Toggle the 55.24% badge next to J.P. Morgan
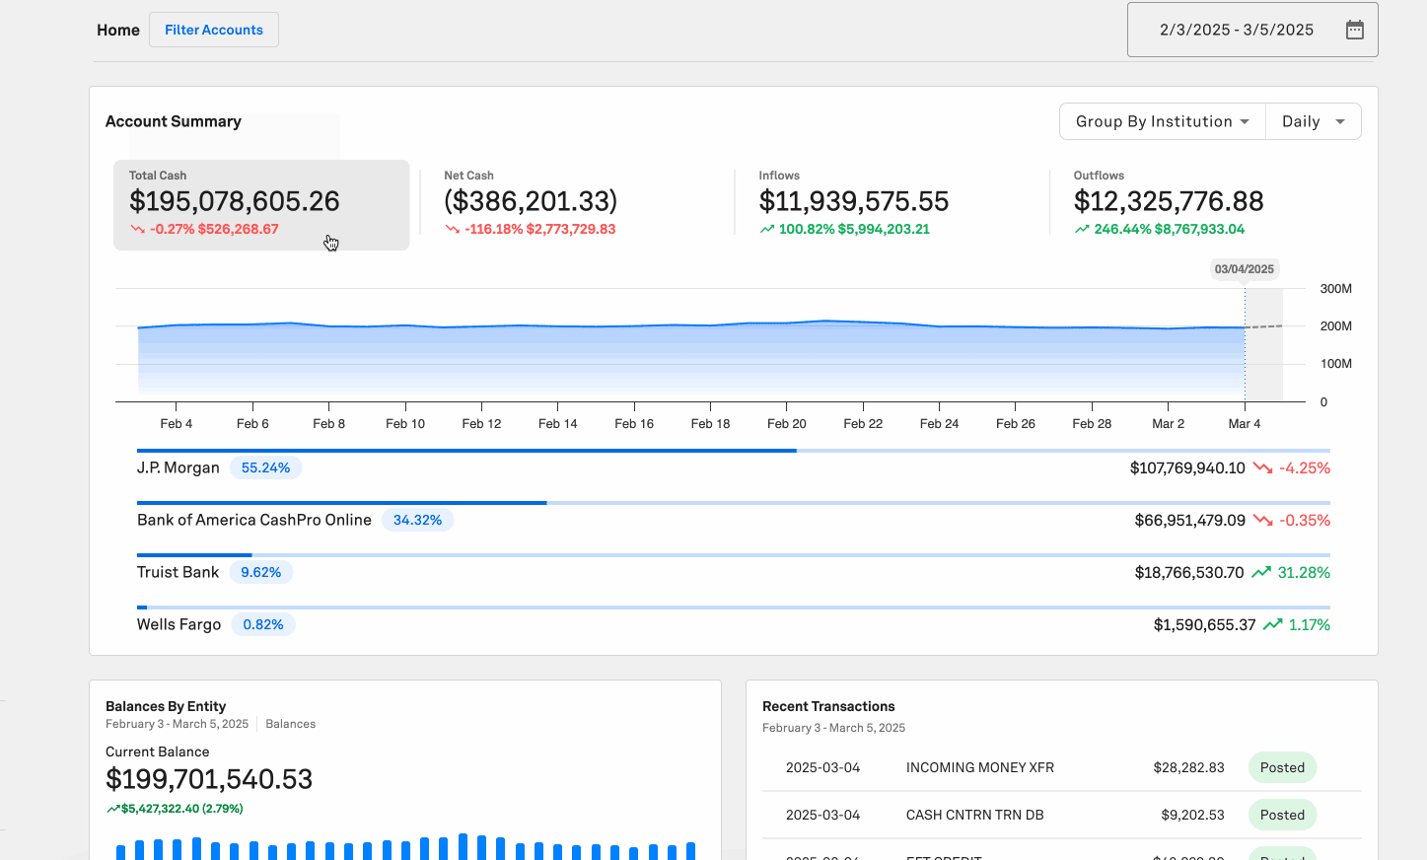The height and width of the screenshot is (860, 1427). pyautogui.click(x=265, y=467)
